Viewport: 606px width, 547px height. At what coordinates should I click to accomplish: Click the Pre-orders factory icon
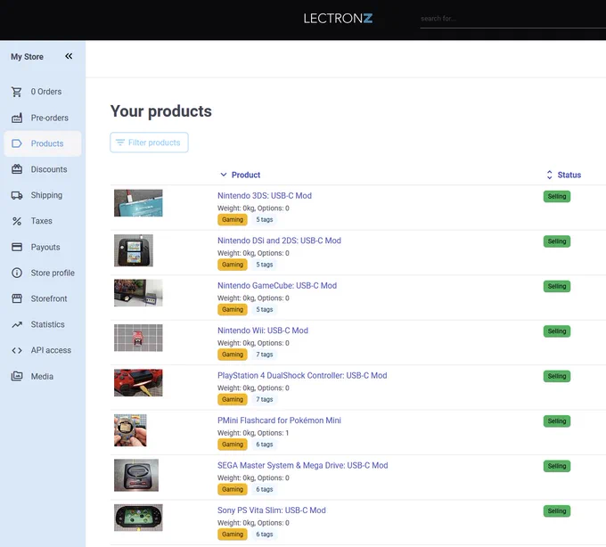pos(17,118)
